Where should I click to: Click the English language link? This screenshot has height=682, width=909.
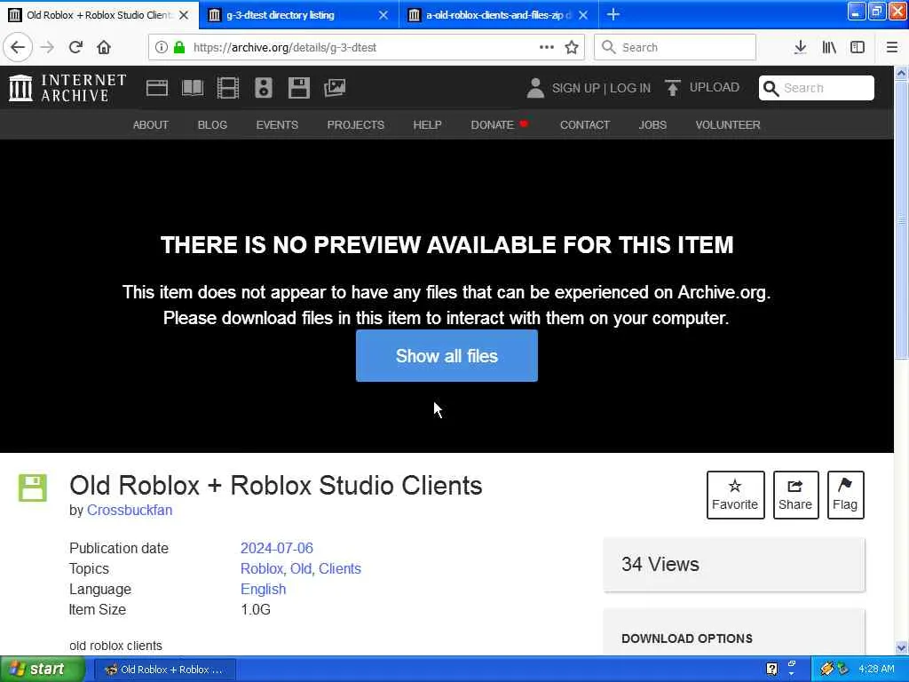pos(263,590)
